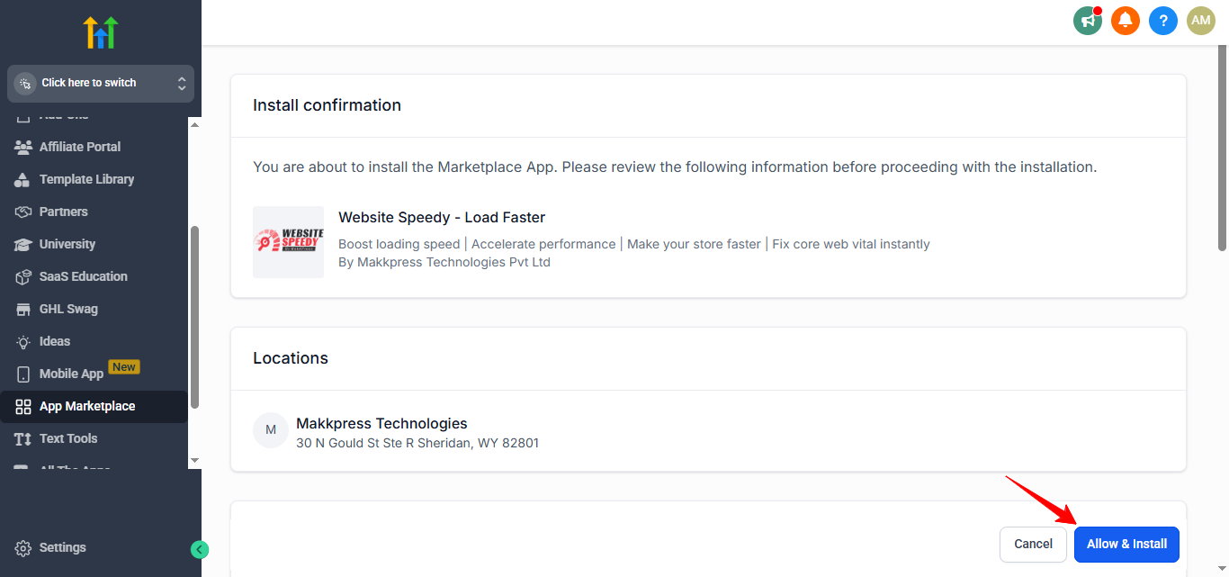Image resolution: width=1229 pixels, height=577 pixels.
Task: Click the Website Speedy app logo
Action: coord(288,242)
